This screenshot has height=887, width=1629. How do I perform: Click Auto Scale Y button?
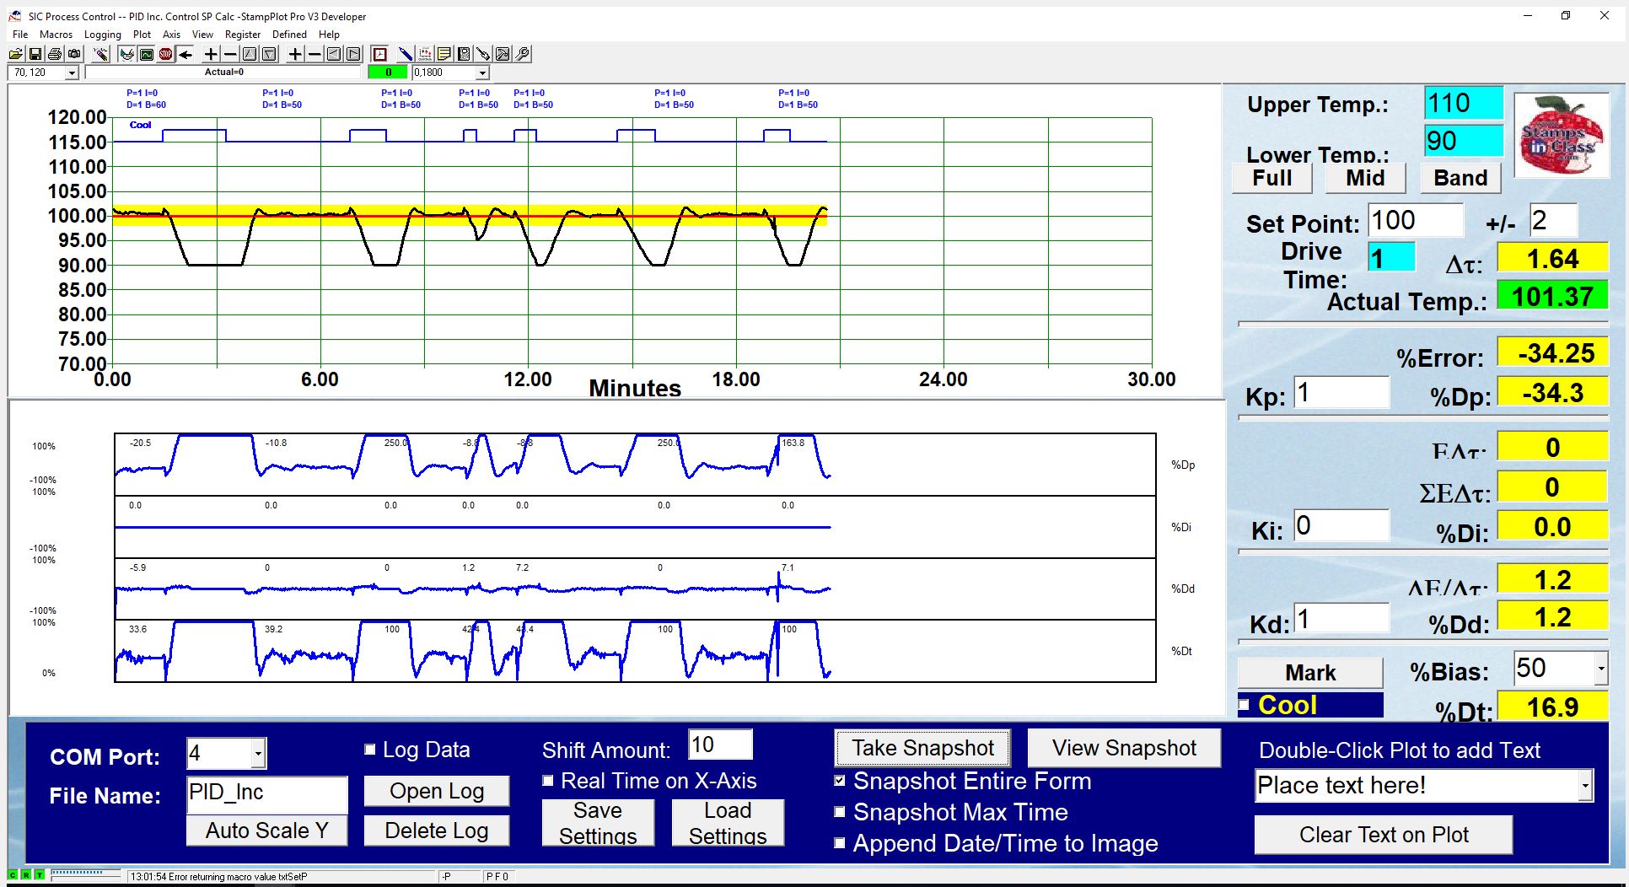266,831
